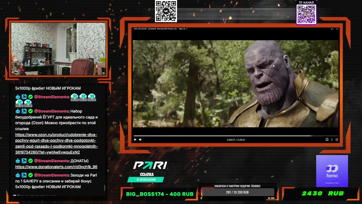
Task: Click the 2:08:37 / 2:29:21 time display
Action: tap(236, 140)
